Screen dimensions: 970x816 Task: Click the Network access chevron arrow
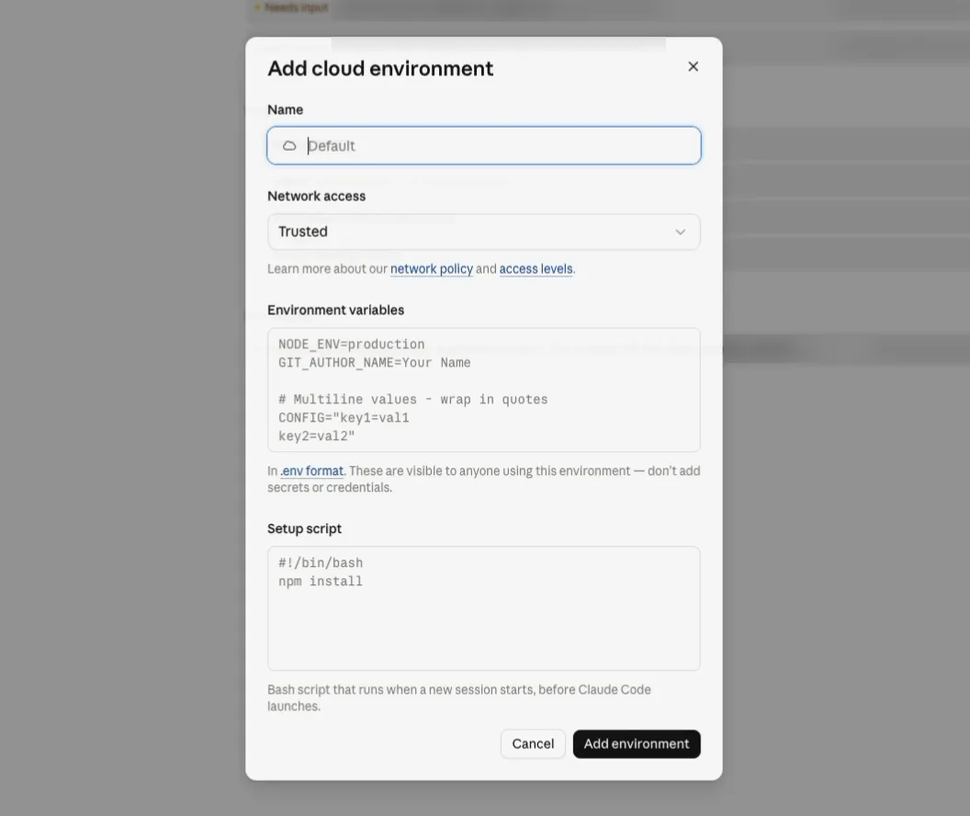[x=681, y=232]
